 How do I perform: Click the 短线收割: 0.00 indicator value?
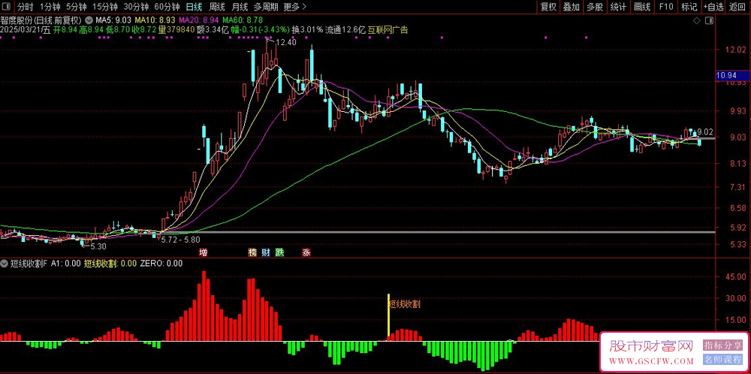click(110, 264)
